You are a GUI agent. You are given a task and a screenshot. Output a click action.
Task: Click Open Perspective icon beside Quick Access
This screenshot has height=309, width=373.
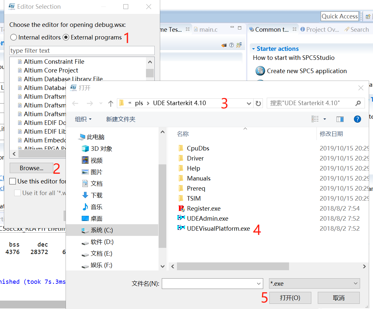click(368, 17)
